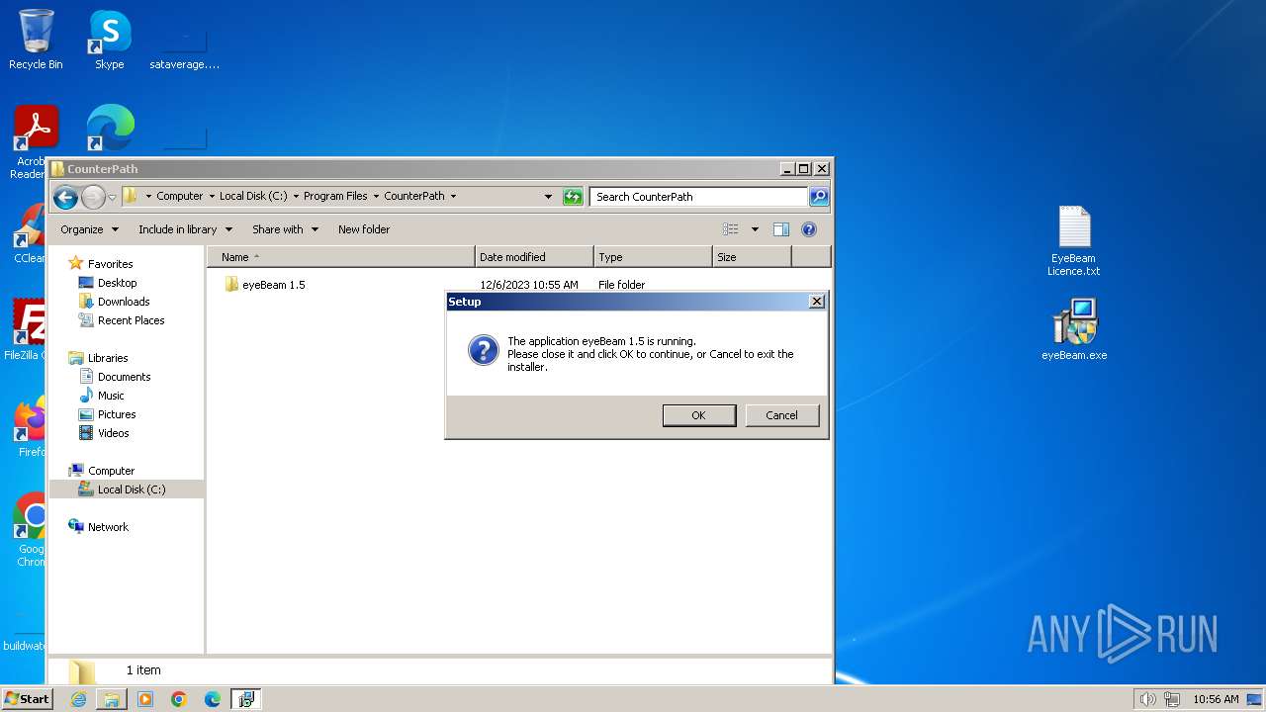The image size is (1266, 712).
Task: Select Computer in the navigation pane
Action: (x=101, y=471)
